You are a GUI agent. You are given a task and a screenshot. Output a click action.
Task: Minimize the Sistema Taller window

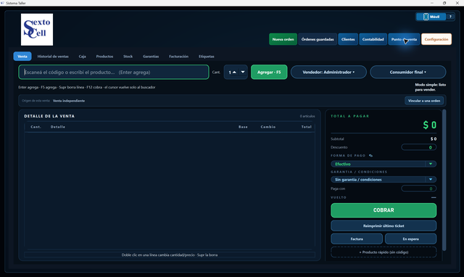pos(432,3)
